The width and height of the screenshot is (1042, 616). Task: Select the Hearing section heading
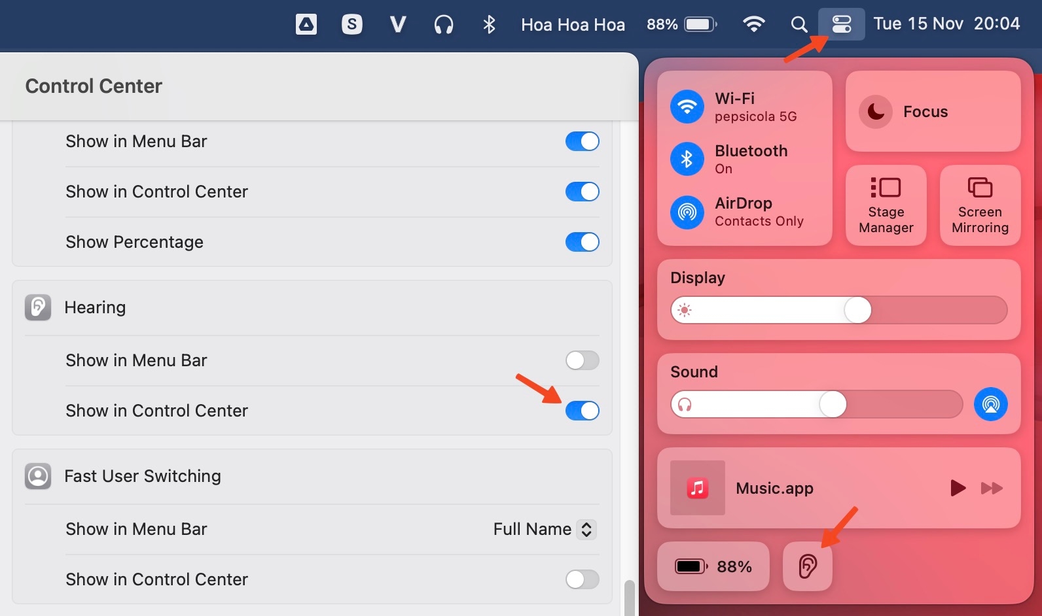95,307
